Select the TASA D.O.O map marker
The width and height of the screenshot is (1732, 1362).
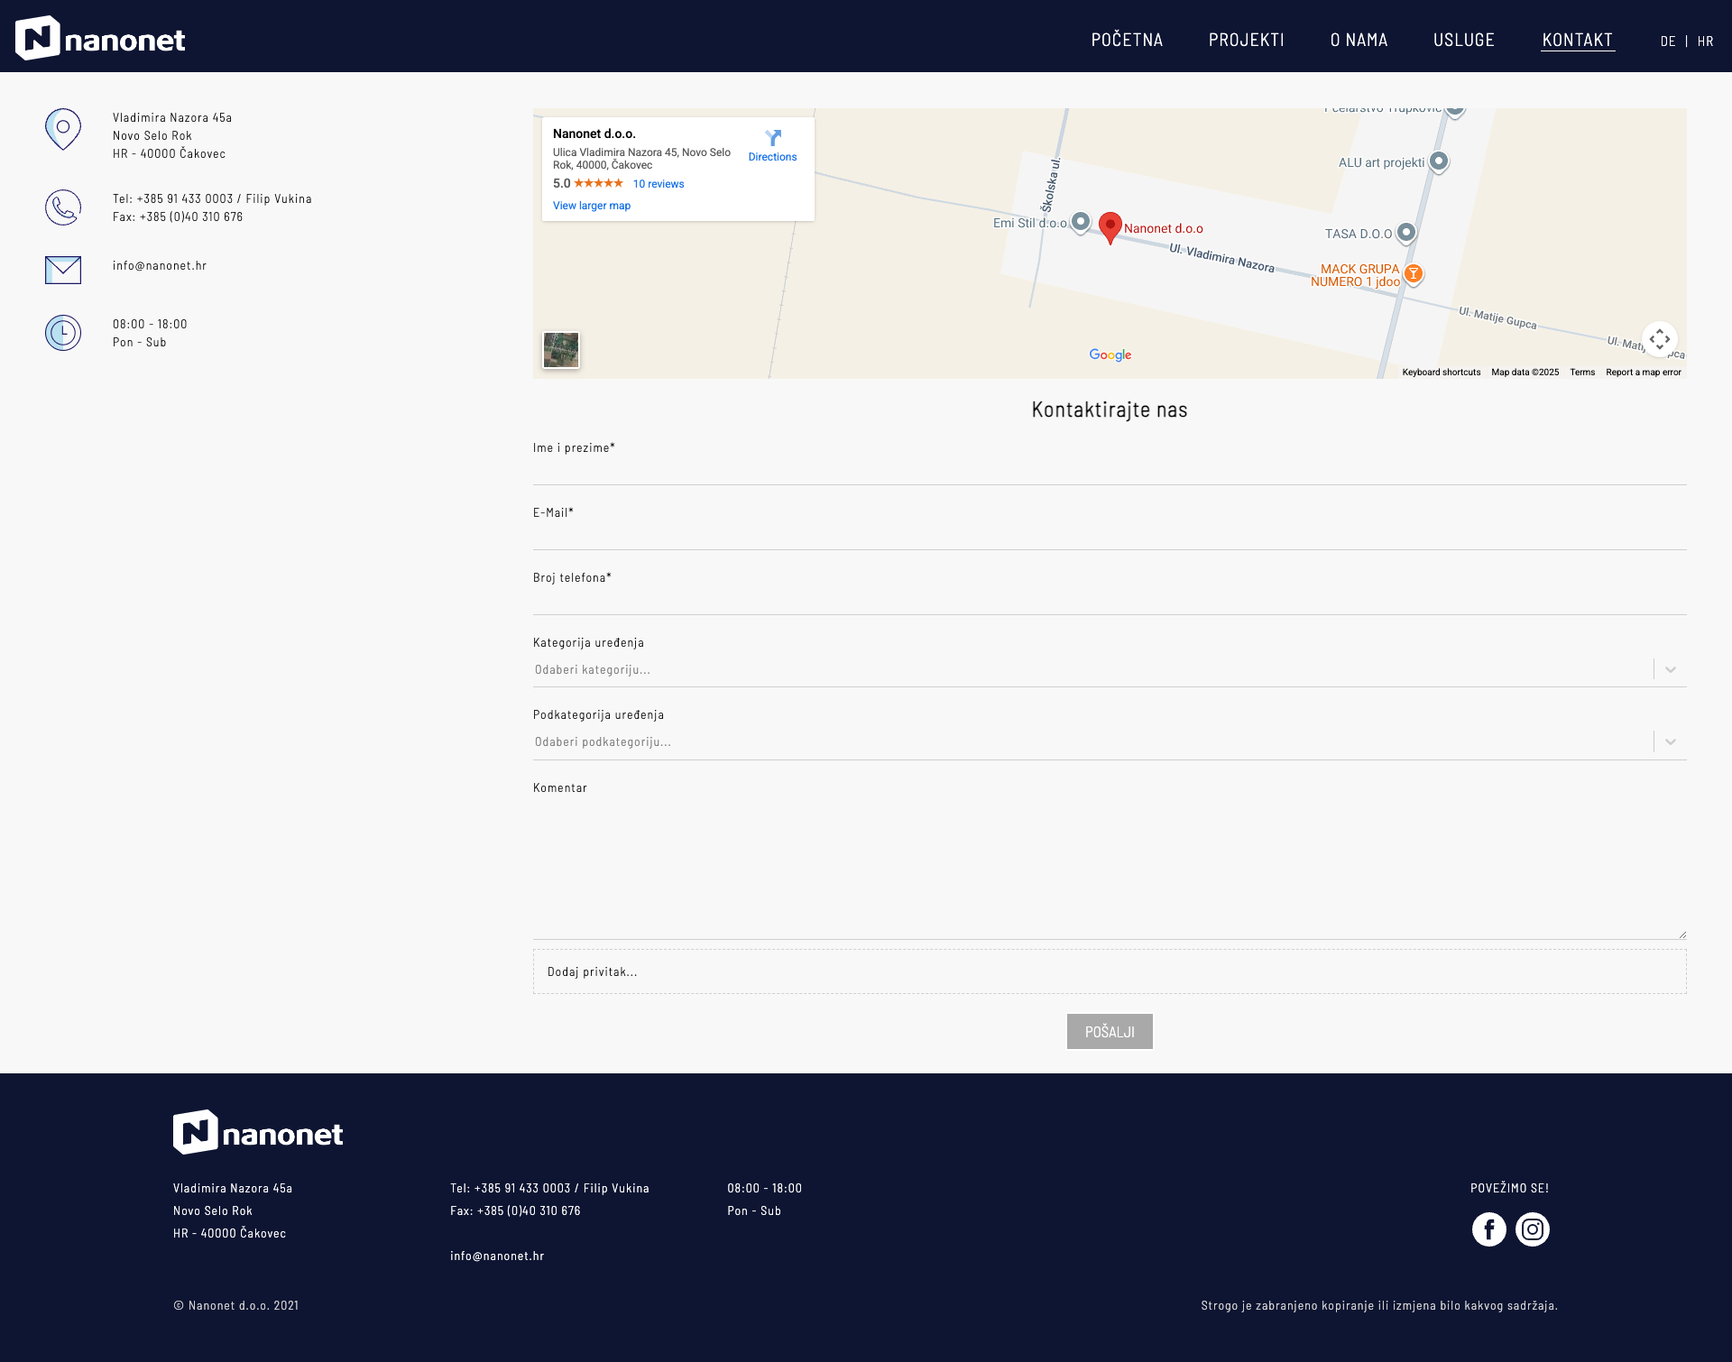pyautogui.click(x=1405, y=234)
